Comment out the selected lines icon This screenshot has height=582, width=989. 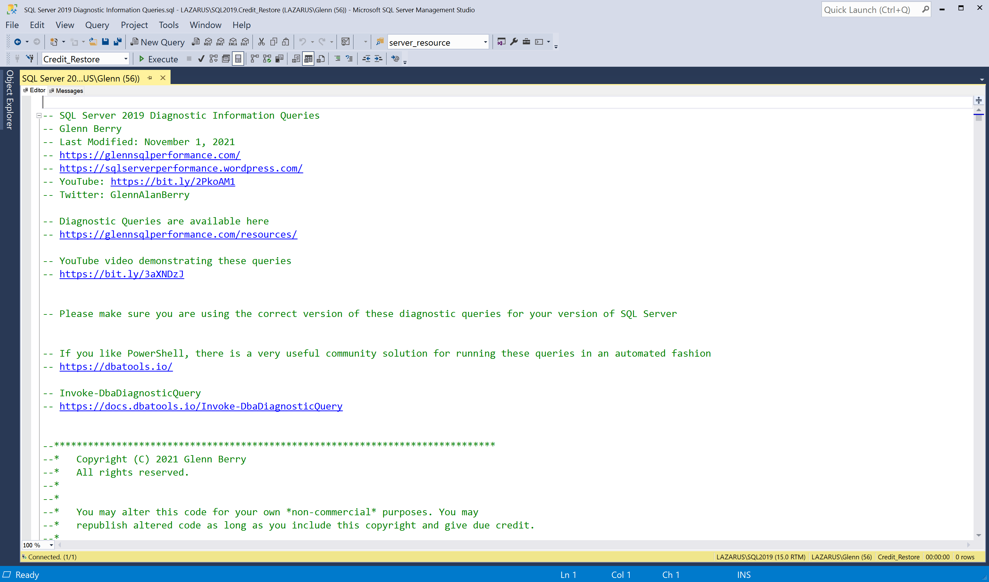[x=337, y=59]
